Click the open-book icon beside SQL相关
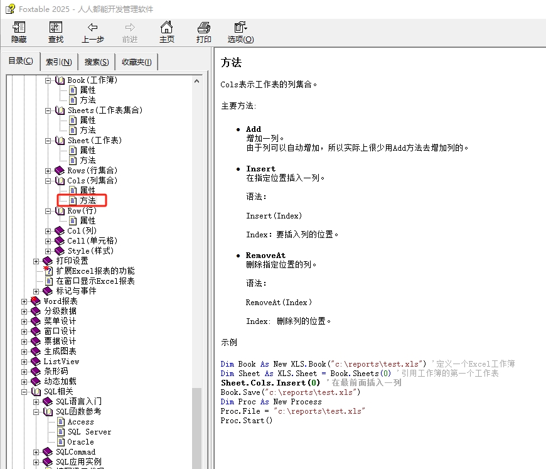This screenshot has width=546, height=469. (x=36, y=392)
